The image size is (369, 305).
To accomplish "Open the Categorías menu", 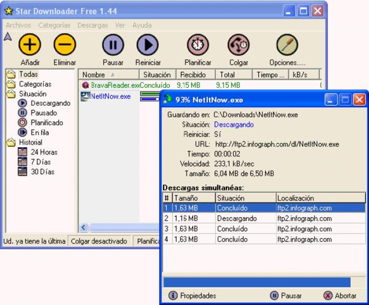I will click(54, 25).
